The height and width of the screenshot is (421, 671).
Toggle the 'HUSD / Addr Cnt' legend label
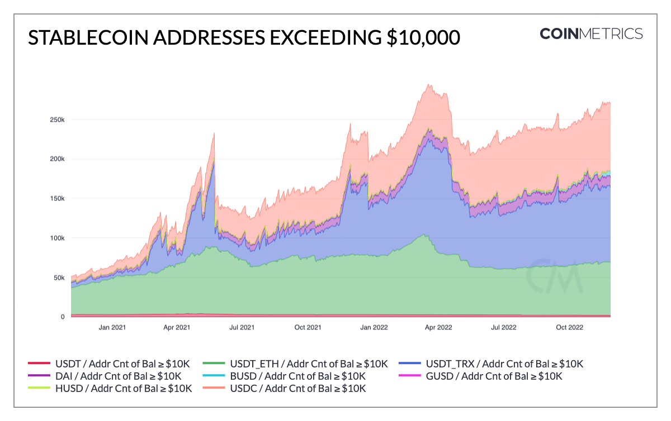[124, 388]
